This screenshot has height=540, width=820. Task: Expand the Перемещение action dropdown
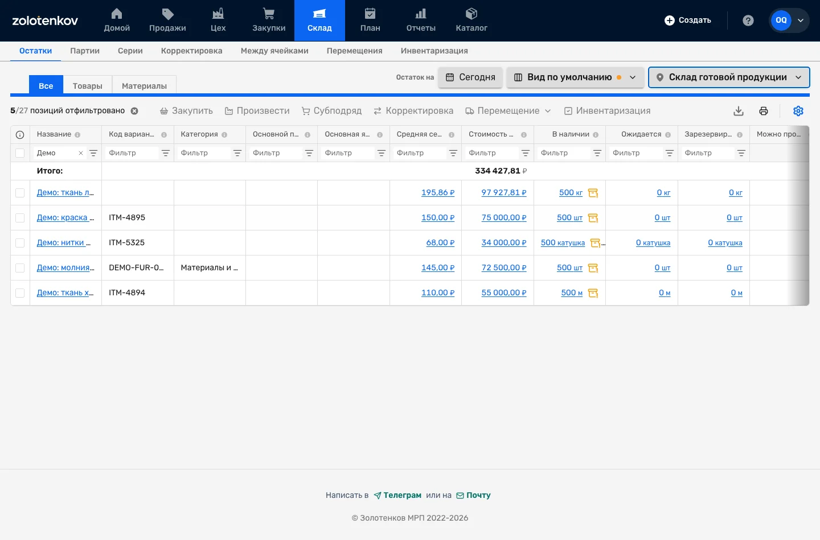(x=508, y=111)
